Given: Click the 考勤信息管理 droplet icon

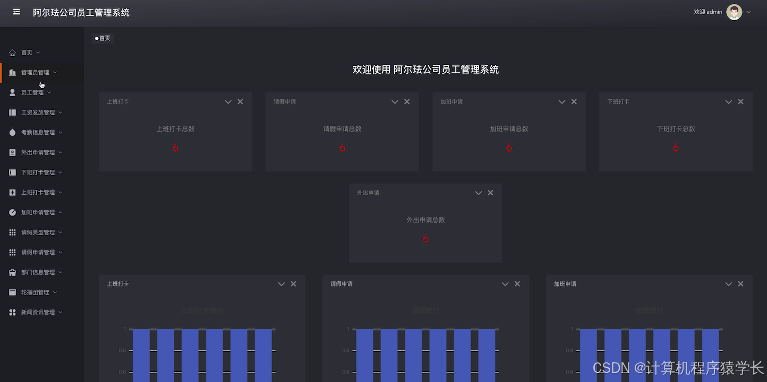Looking at the screenshot, I should pos(12,132).
